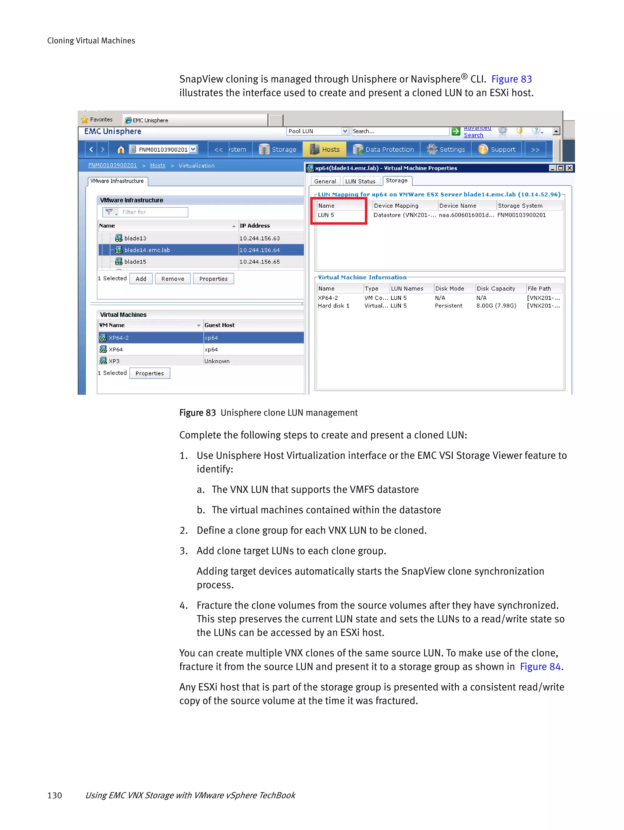
Task: Click the Hosts server icon
Action: [314, 149]
